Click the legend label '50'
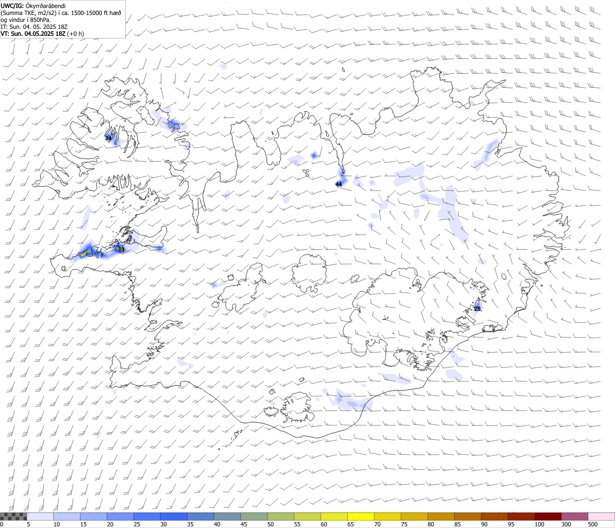 271,524
